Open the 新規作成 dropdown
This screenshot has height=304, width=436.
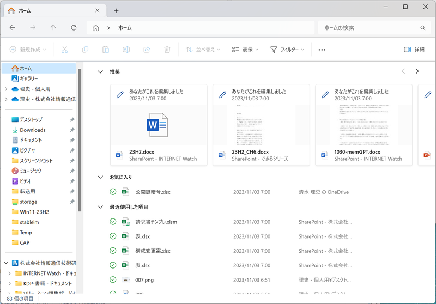[x=28, y=50]
